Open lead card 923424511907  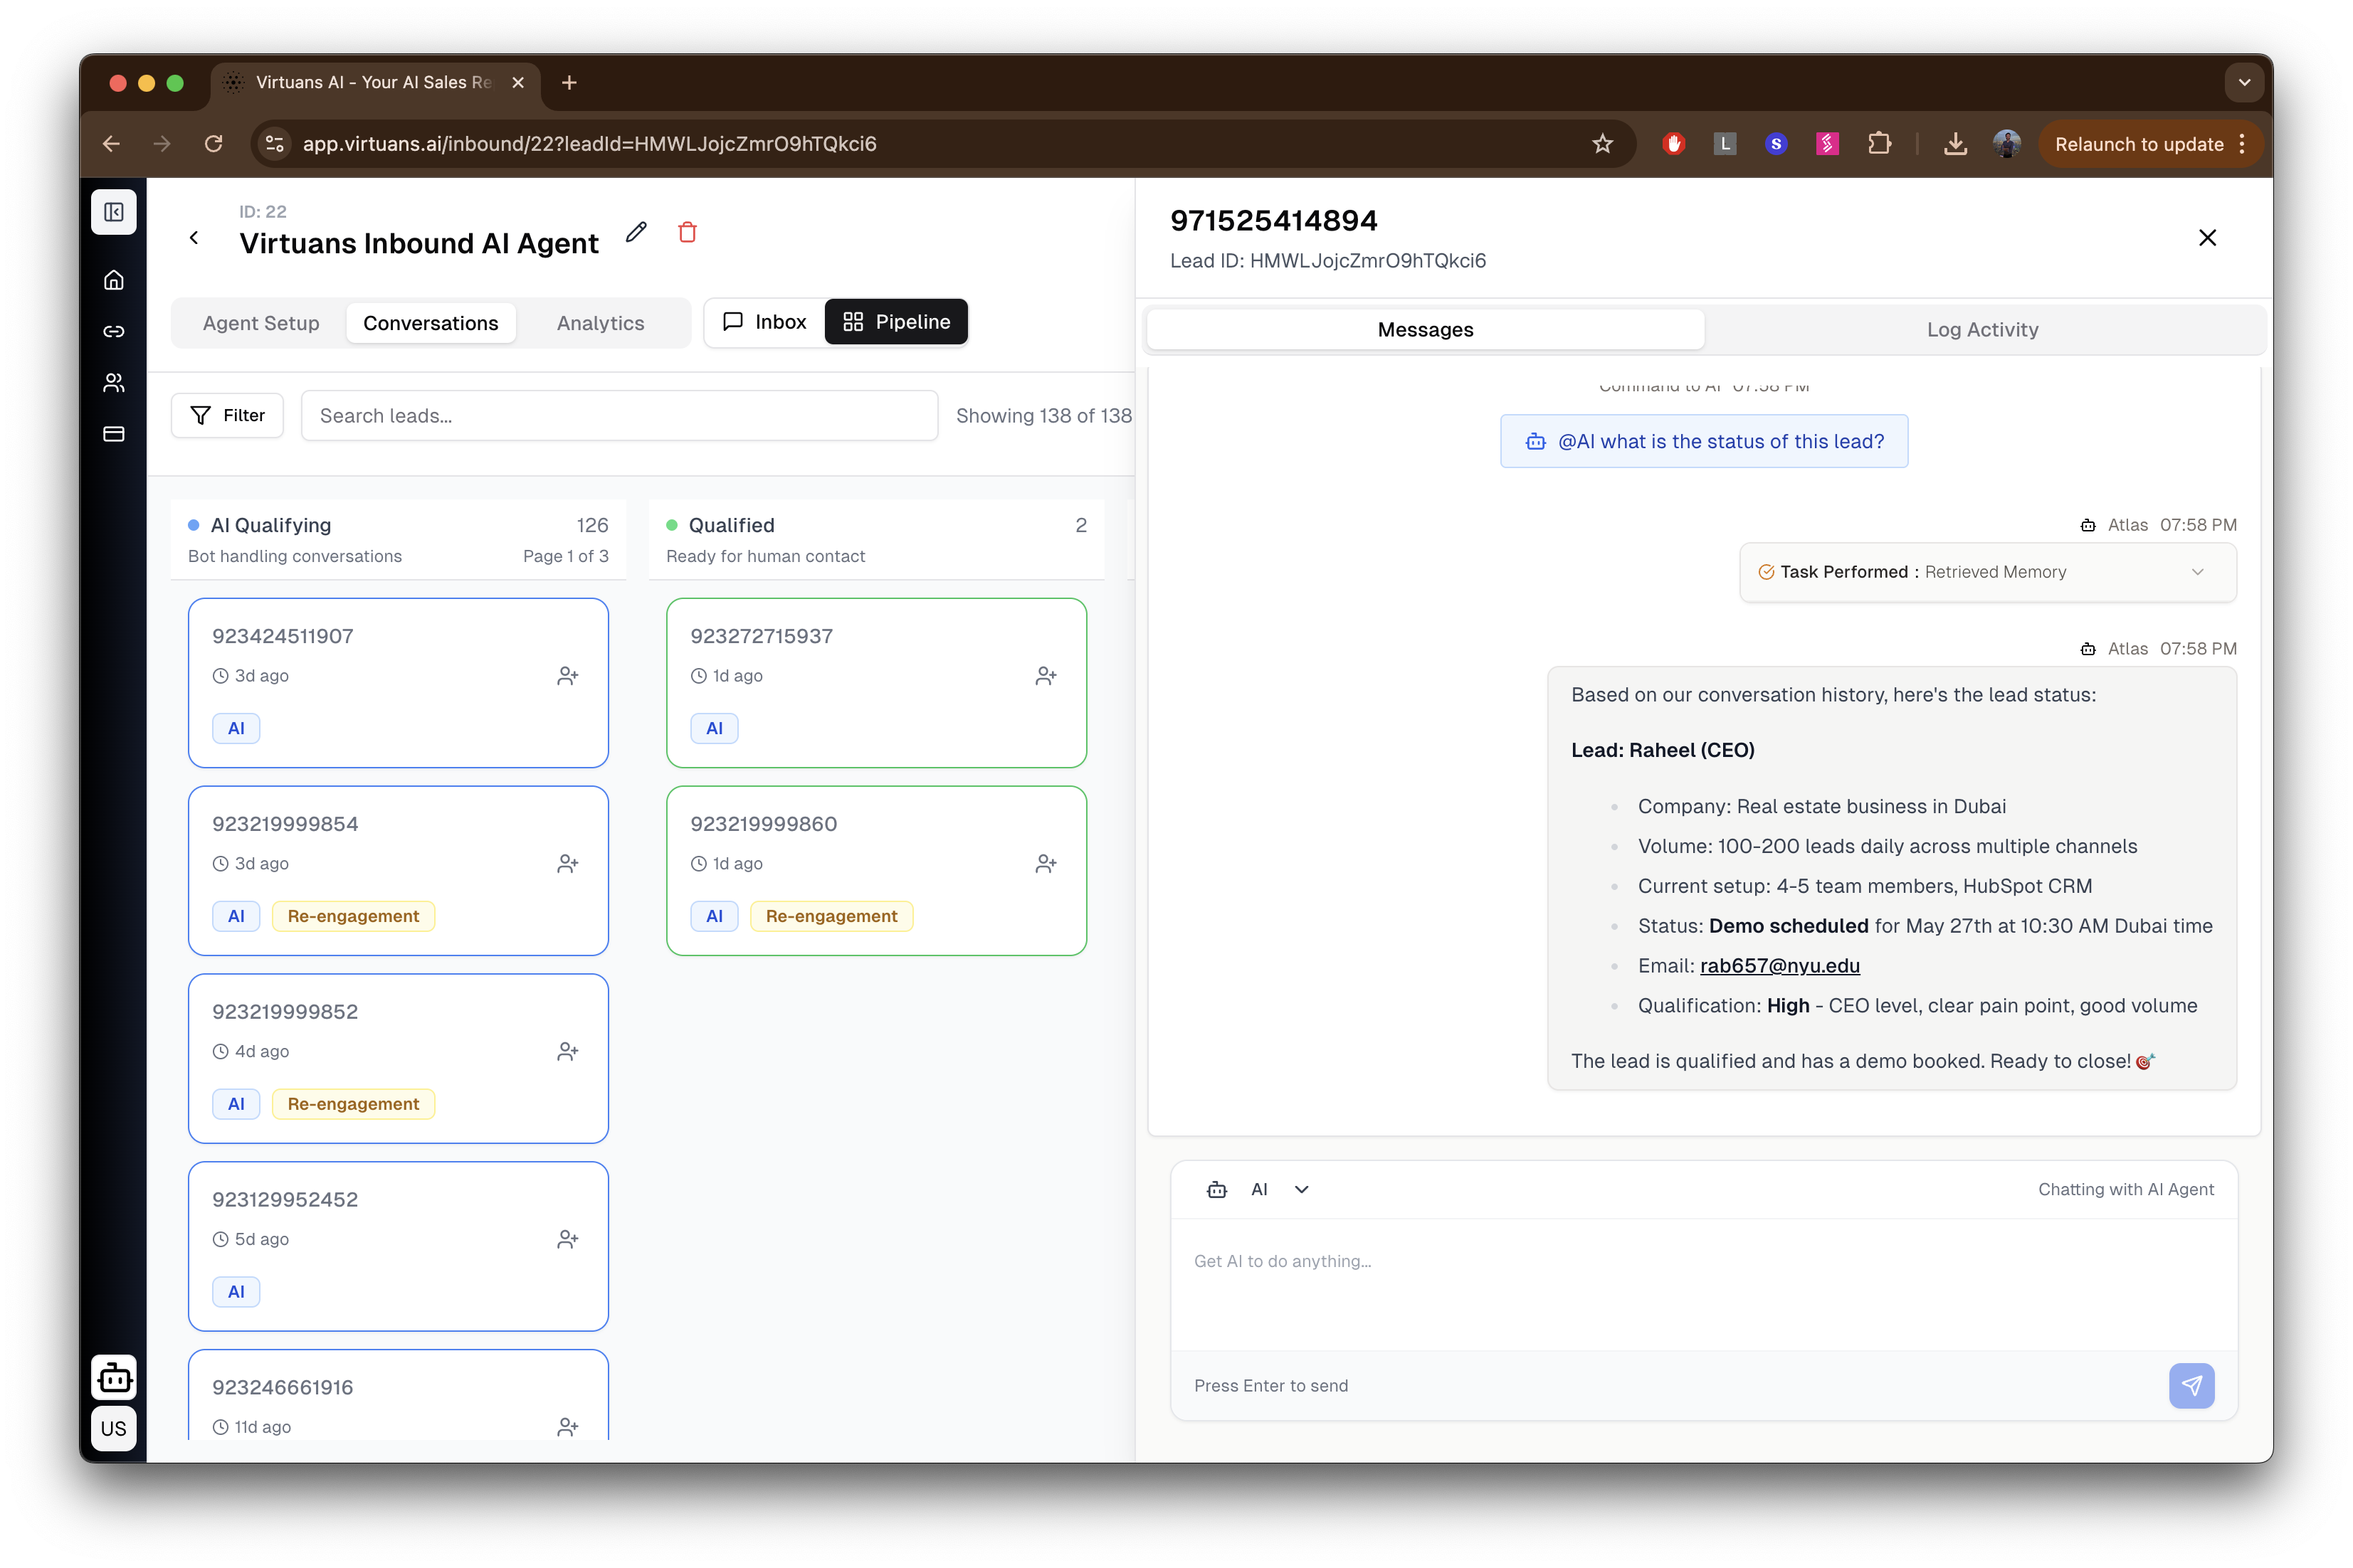[398, 683]
